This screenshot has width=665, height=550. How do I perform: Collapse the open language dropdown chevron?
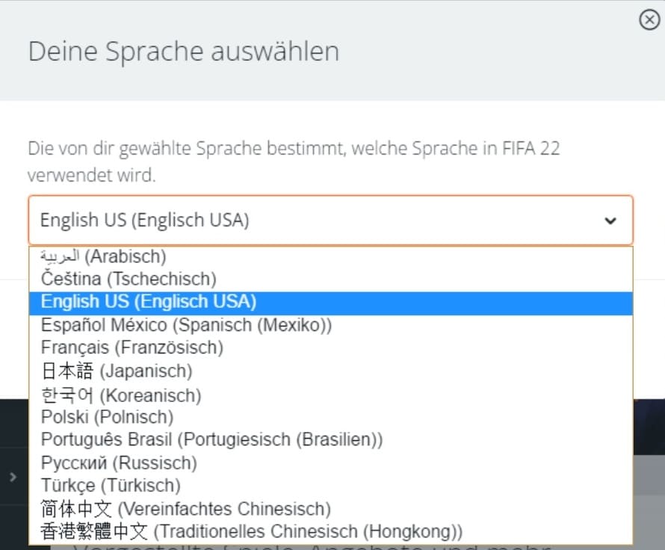610,220
